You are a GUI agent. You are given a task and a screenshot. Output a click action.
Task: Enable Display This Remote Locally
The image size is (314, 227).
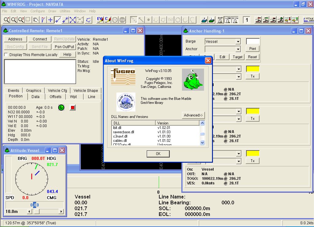point(5,54)
